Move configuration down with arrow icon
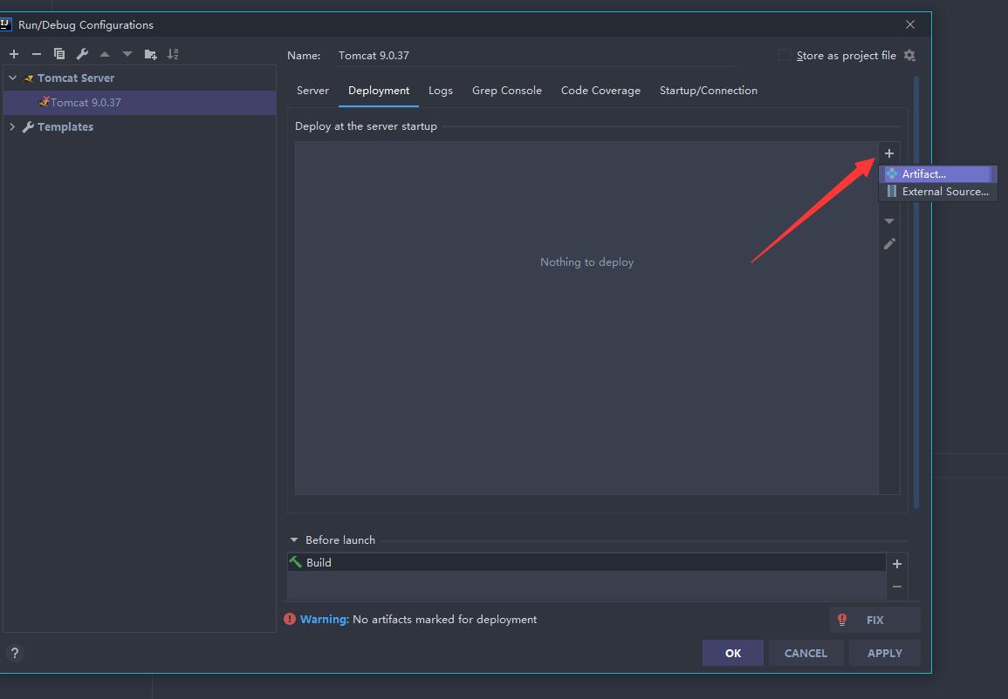Viewport: 1008px width, 699px height. (125, 53)
